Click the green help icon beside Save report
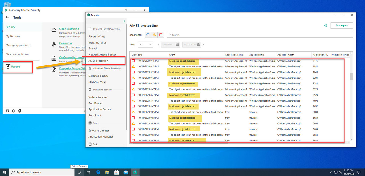The image size is (365, 176). [326, 26]
